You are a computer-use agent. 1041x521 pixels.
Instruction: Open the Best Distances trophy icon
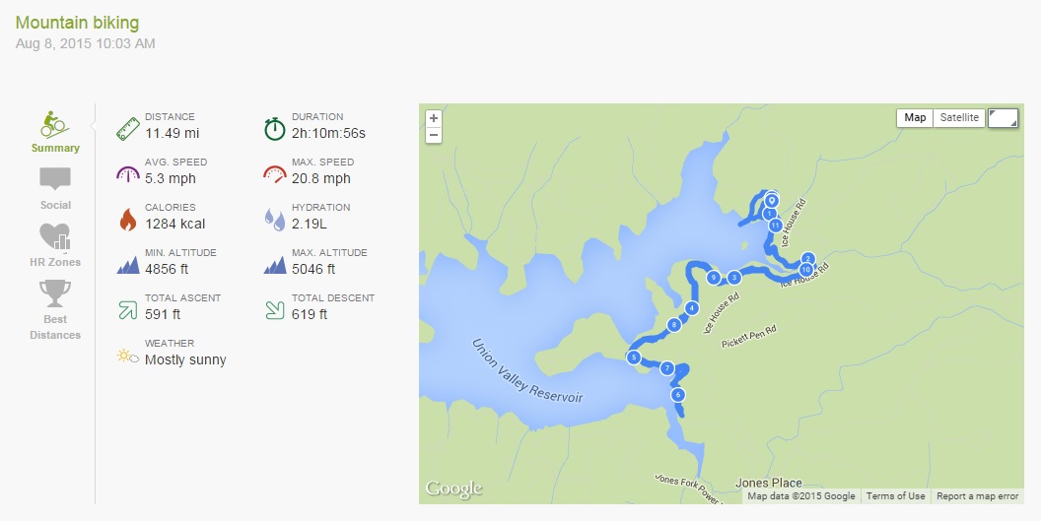55,294
